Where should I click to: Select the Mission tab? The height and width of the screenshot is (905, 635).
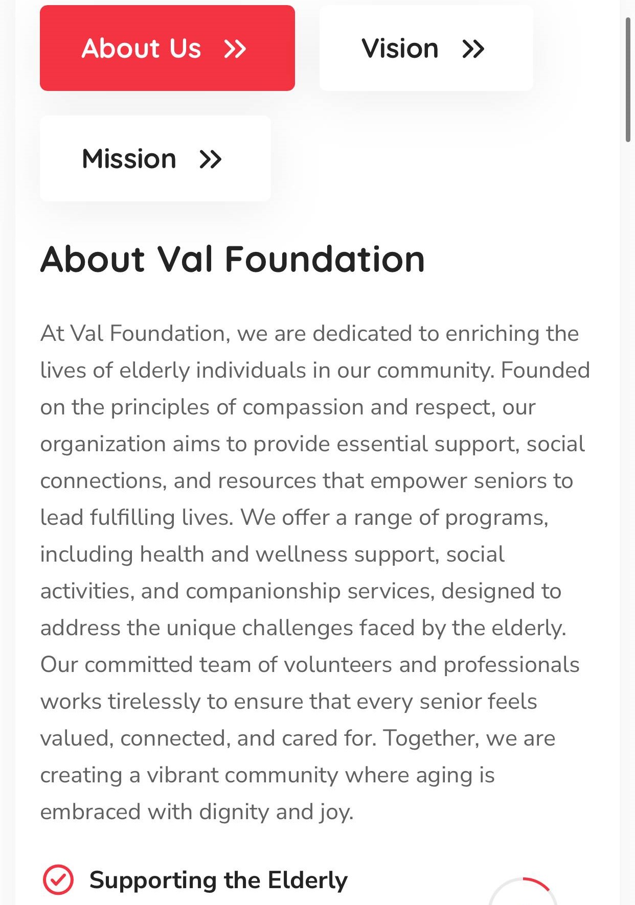(129, 159)
